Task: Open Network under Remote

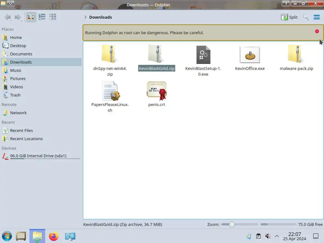Action: (41, 113)
